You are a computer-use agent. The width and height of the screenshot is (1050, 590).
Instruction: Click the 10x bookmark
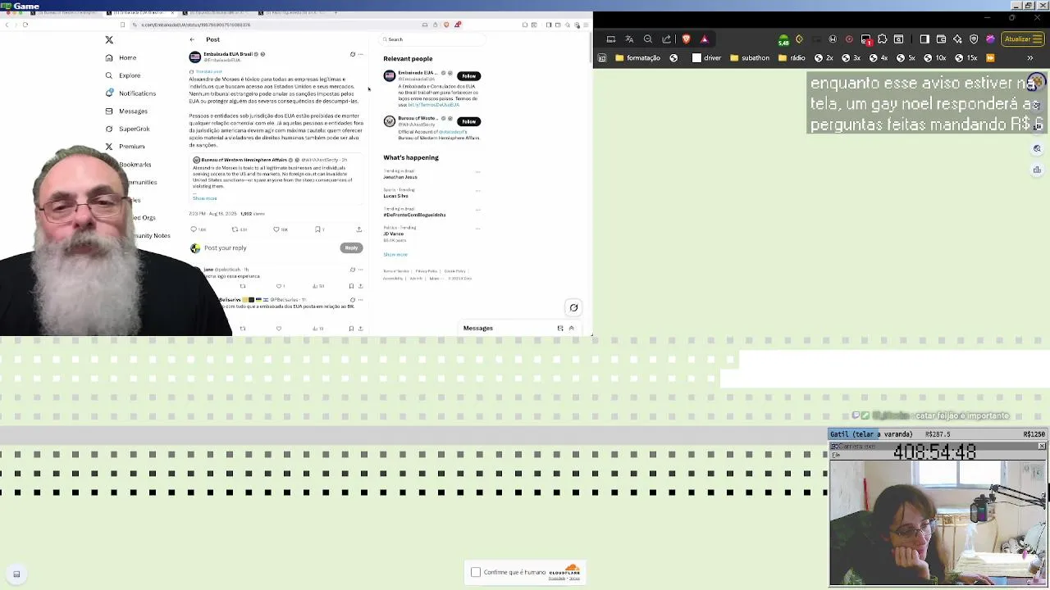[934, 58]
